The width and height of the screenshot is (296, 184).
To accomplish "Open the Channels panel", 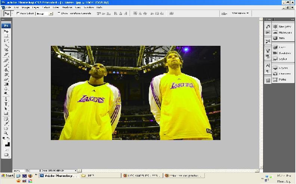I will (283, 74).
